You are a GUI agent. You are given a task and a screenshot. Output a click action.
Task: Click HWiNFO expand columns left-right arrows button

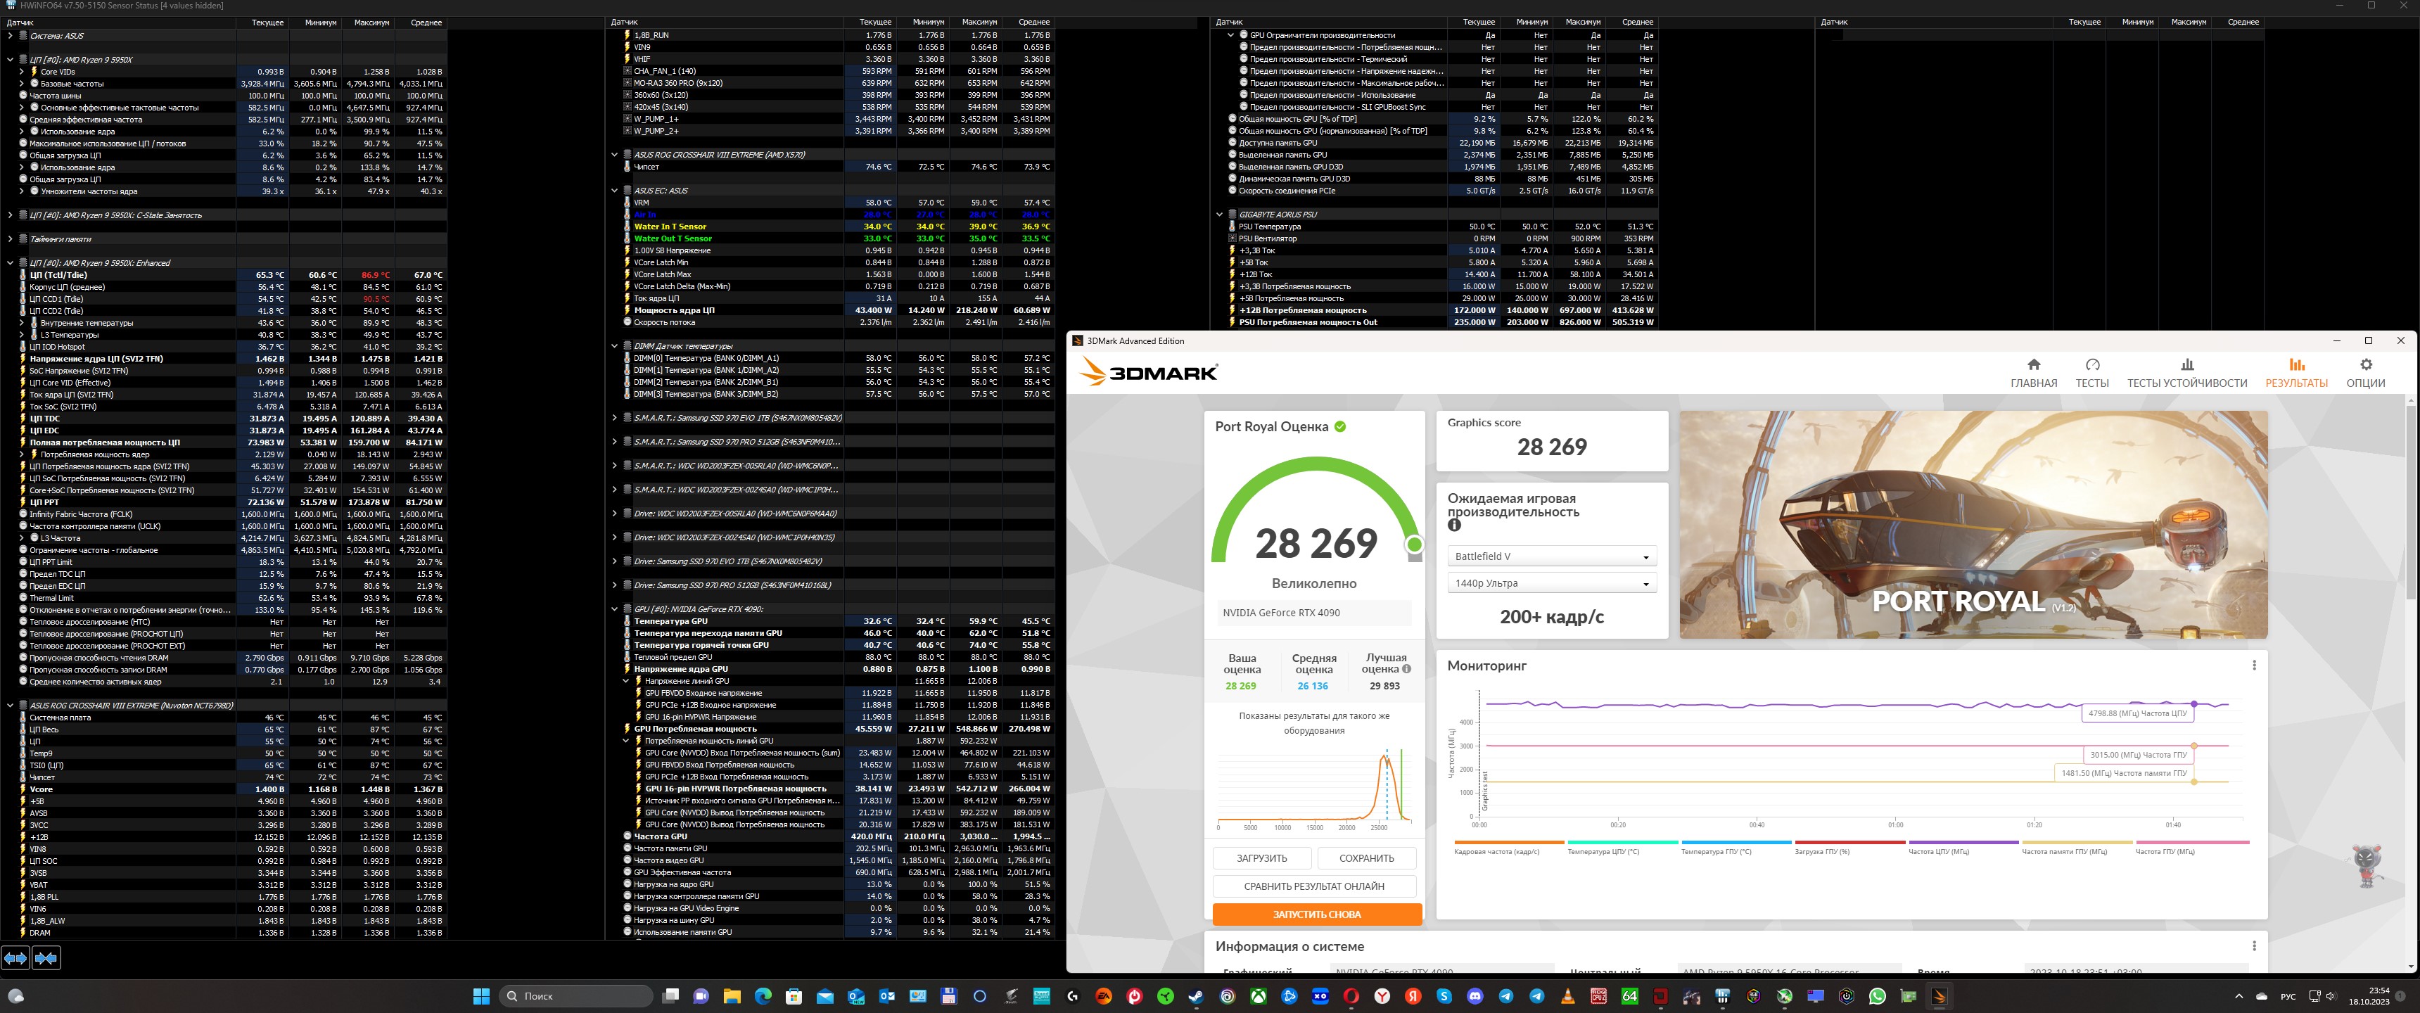click(15, 957)
